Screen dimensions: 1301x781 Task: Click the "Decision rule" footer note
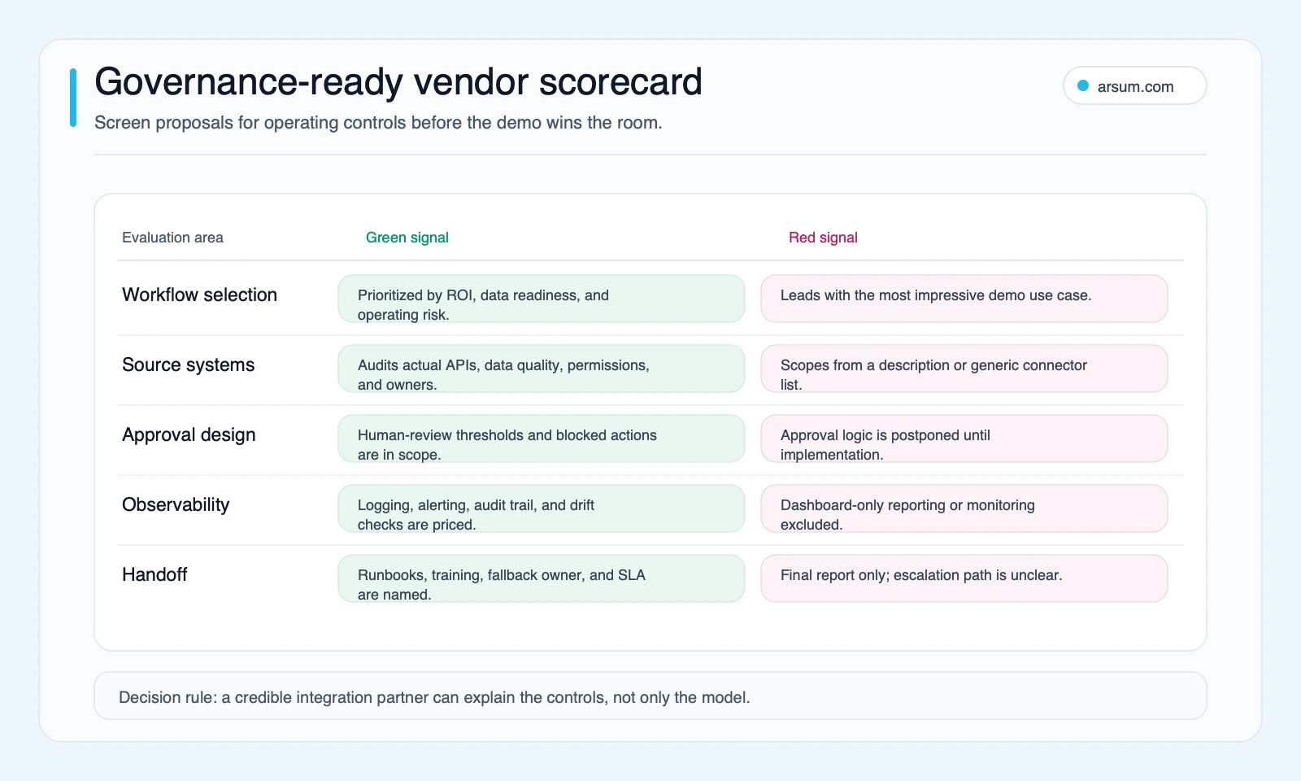[x=650, y=696]
